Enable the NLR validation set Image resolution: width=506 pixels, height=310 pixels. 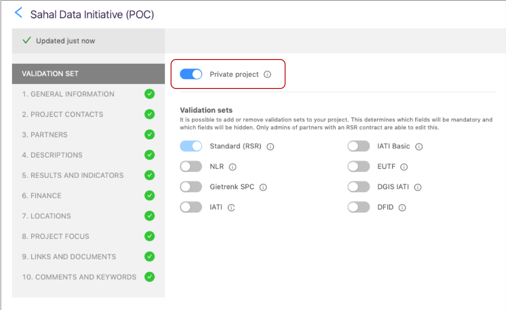(191, 166)
